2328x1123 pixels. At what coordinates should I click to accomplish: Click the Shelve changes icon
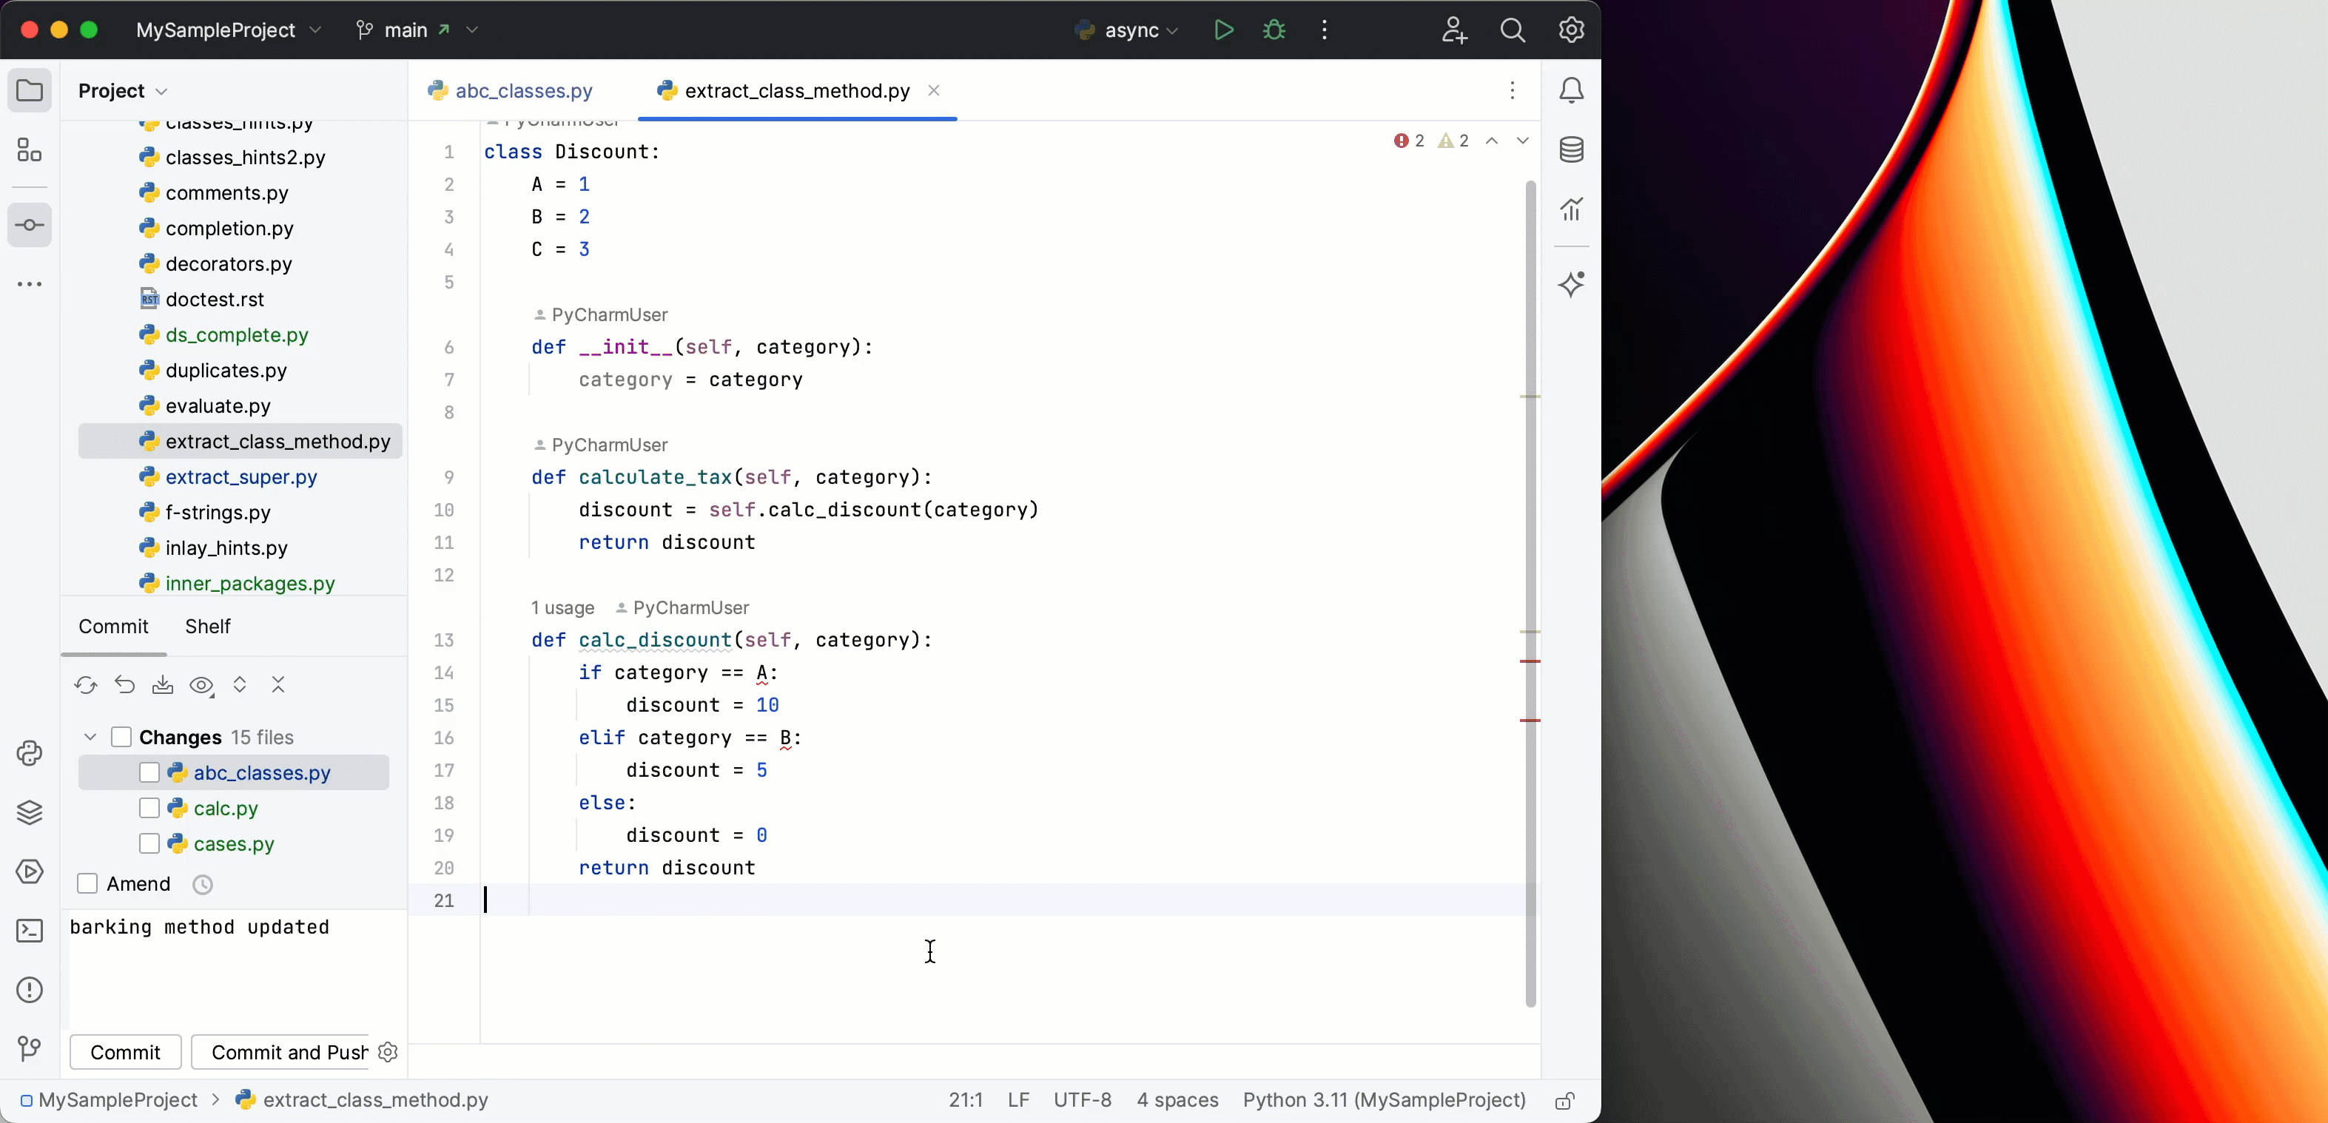[163, 685]
